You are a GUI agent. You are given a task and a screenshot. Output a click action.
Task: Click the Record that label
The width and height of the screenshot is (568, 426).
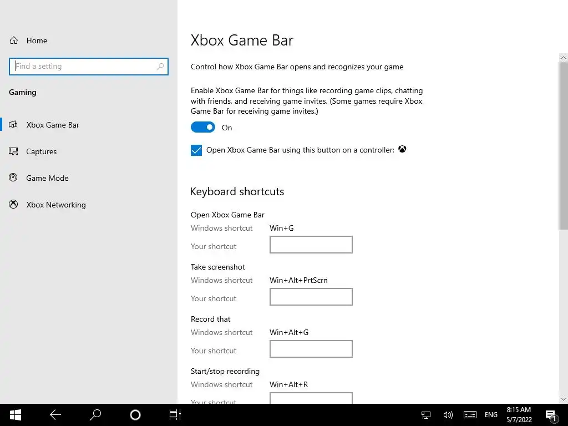click(x=210, y=319)
